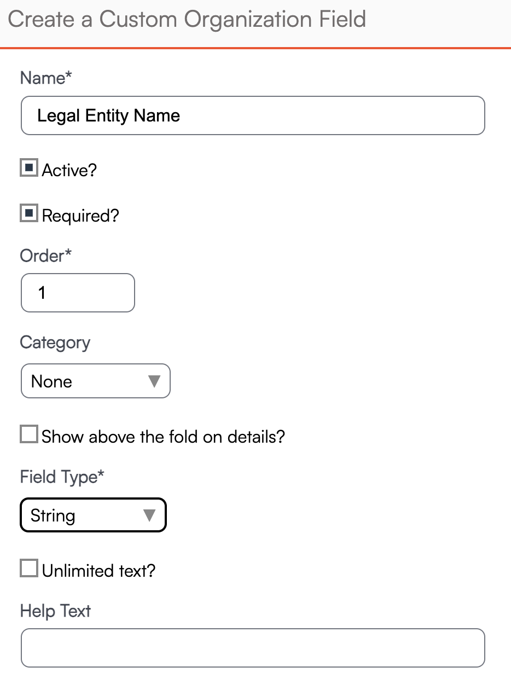
Task: Click the "Required?" label text
Action: pos(80,216)
